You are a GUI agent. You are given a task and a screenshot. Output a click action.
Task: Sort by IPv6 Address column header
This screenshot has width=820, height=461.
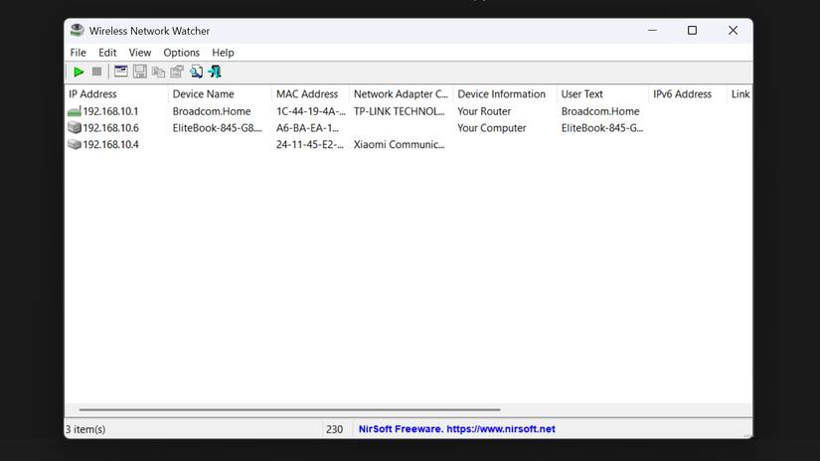coord(688,94)
